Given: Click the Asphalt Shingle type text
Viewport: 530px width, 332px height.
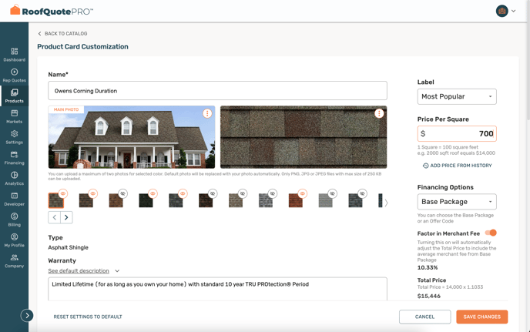Looking at the screenshot, I should click(68, 247).
